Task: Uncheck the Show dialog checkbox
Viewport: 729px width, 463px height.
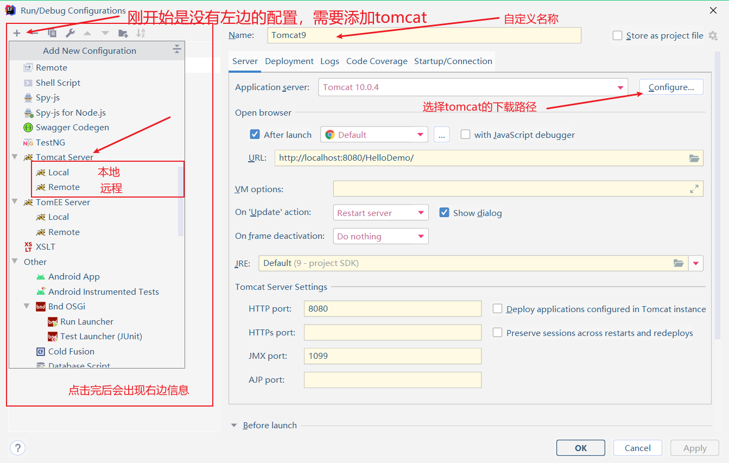Action: [x=444, y=213]
